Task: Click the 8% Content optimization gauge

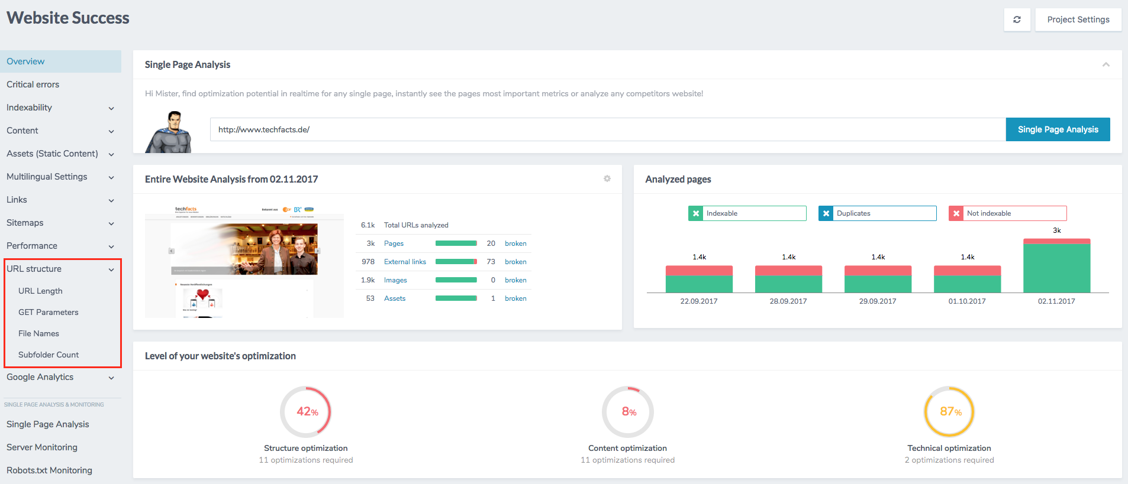Action: [627, 412]
